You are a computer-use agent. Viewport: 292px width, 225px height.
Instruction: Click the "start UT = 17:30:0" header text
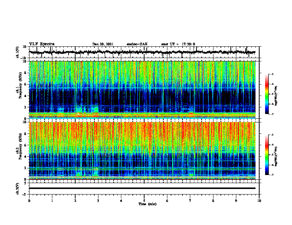coord(178,44)
